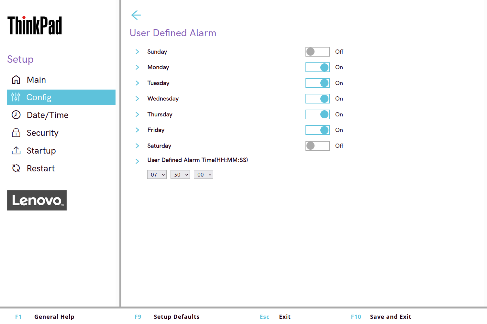Click the Date/Time clock icon

point(16,115)
